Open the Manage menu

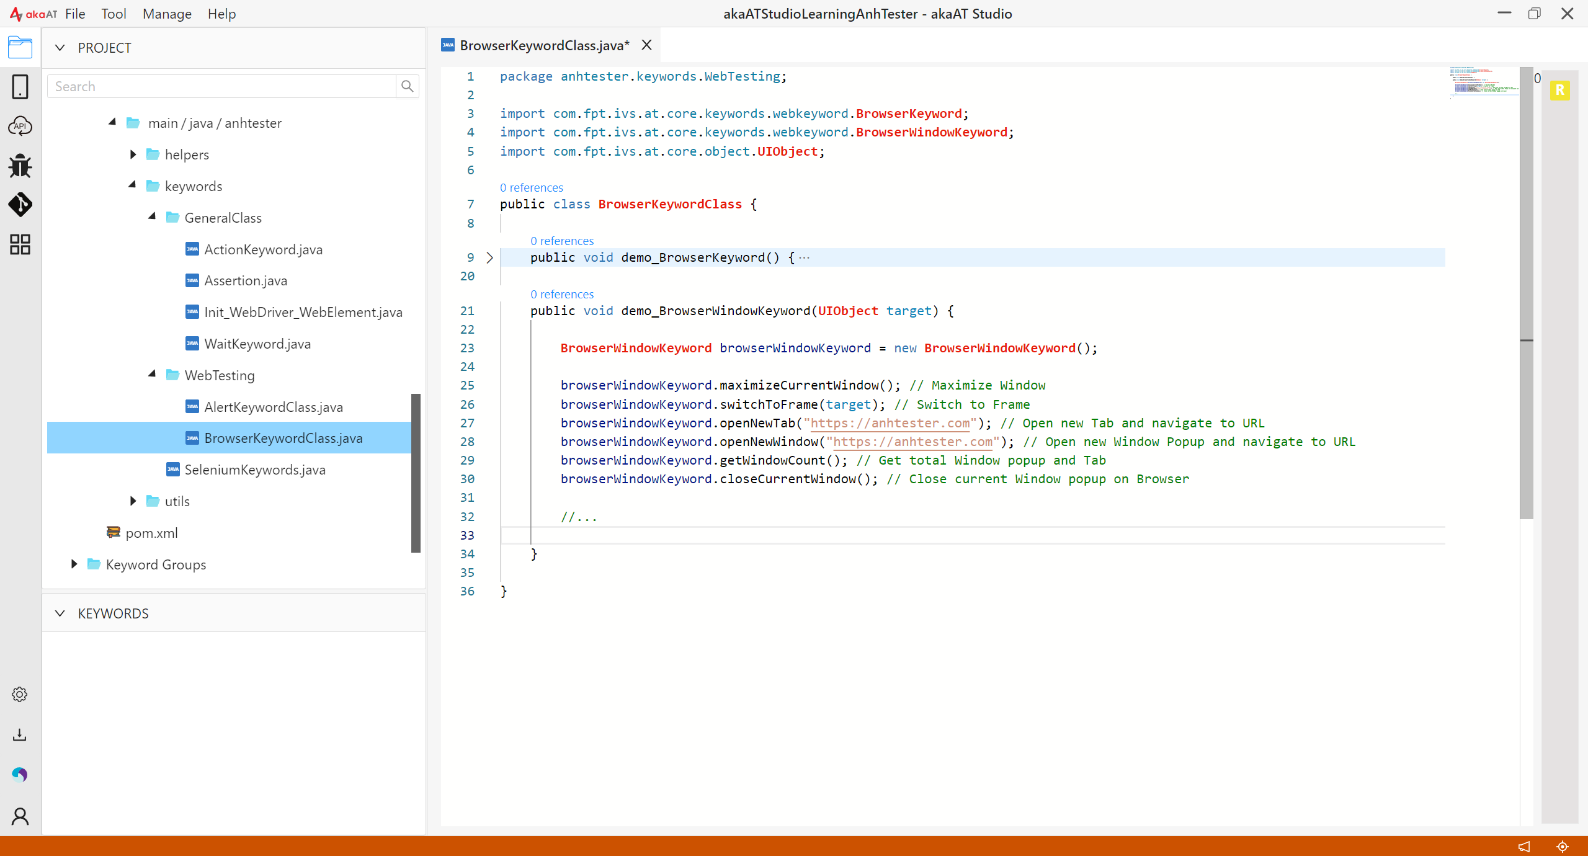coord(167,14)
